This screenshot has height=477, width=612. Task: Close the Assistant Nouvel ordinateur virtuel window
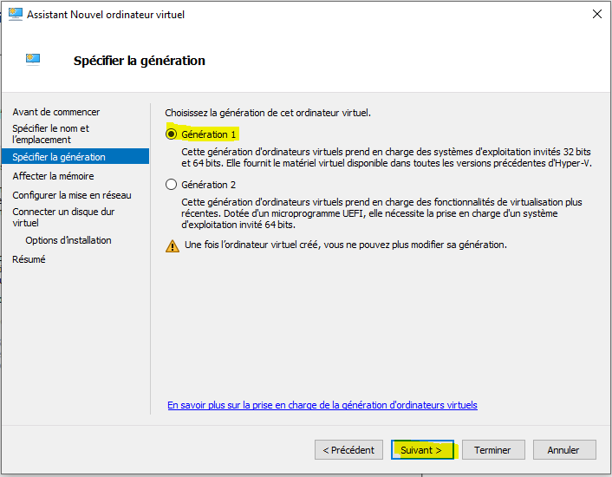(x=596, y=15)
